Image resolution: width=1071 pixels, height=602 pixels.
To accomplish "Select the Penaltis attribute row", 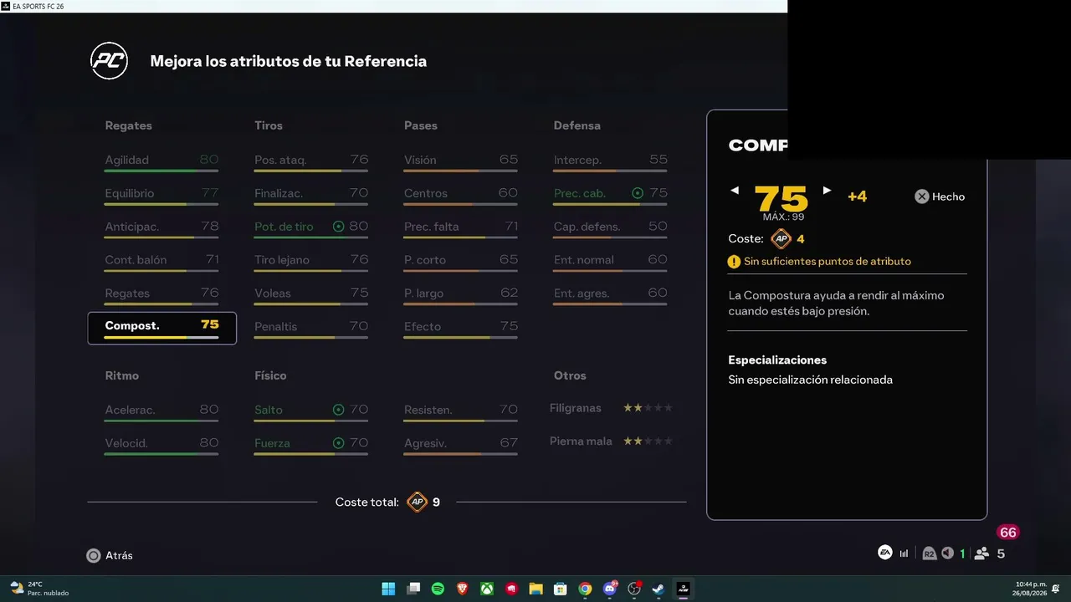I will [311, 329].
